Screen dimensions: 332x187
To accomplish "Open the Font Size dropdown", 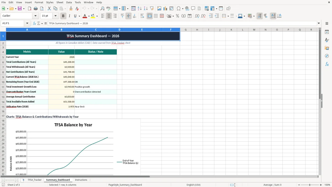I will (56, 16).
